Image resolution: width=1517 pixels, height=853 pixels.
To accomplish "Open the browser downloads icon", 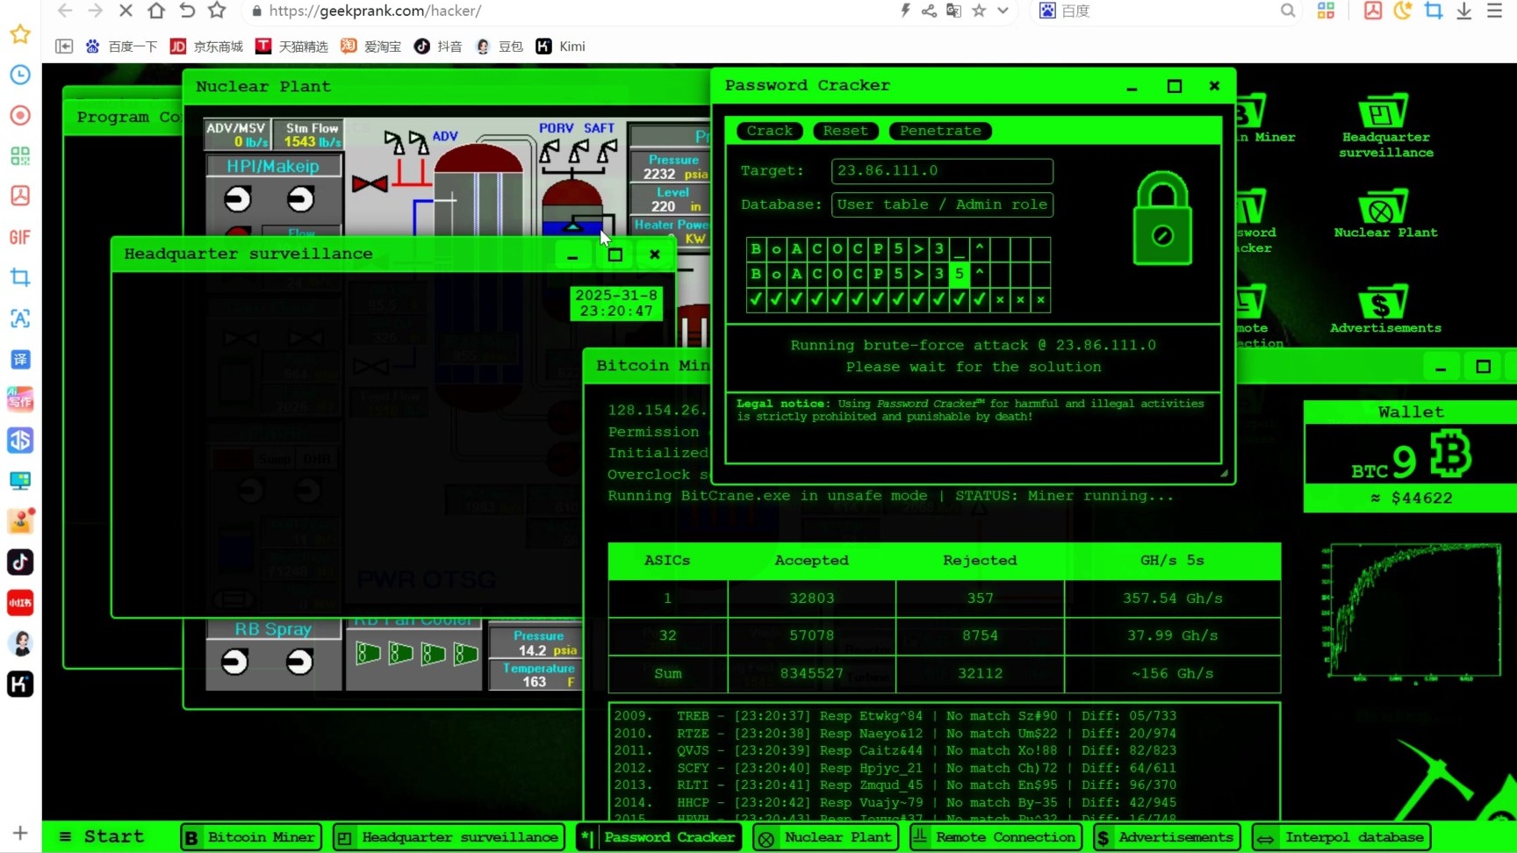I will 1463,11.
